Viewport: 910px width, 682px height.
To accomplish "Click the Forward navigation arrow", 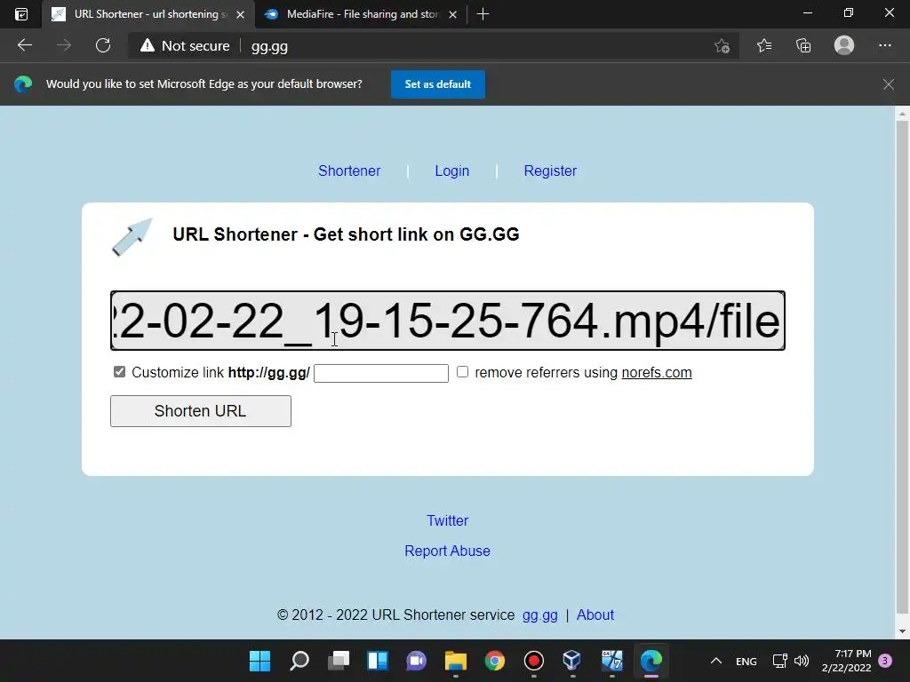I will click(64, 45).
